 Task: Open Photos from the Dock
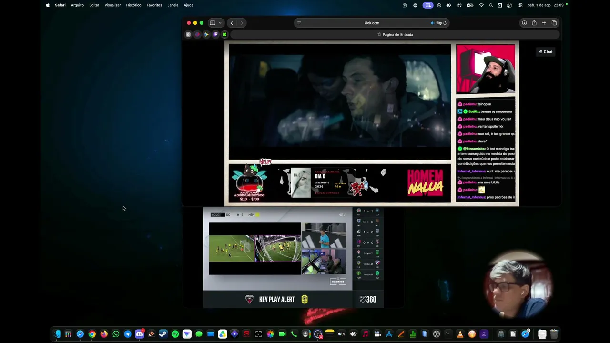pos(270,334)
